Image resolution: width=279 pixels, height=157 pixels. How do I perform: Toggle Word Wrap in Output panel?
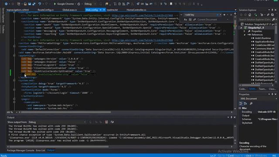pyautogui.click(x=112, y=122)
